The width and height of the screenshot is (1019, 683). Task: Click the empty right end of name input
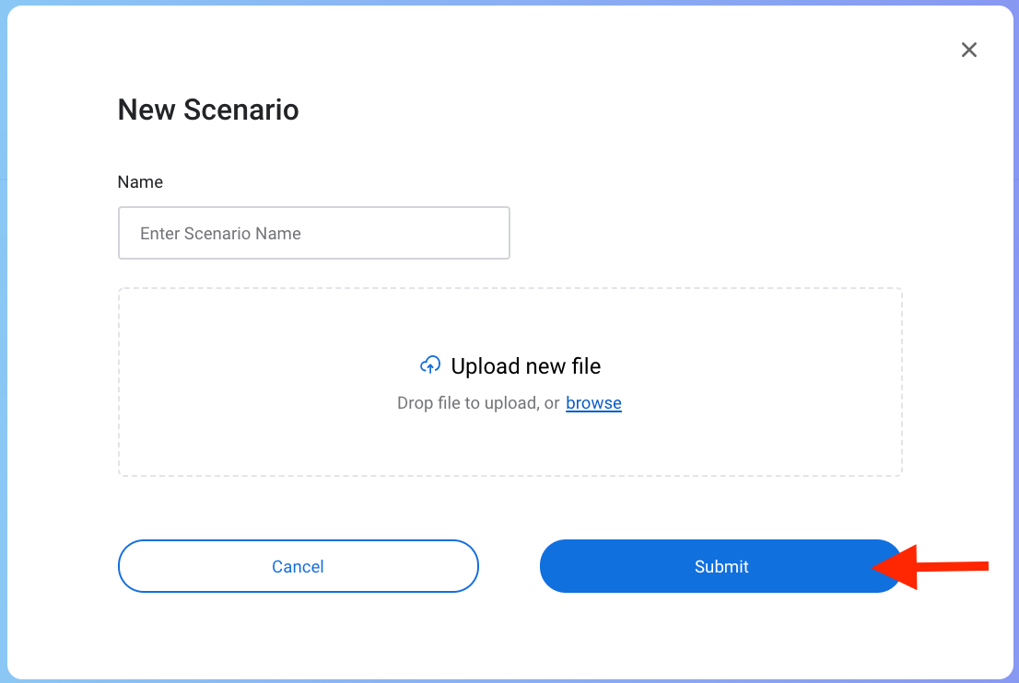[x=455, y=233]
